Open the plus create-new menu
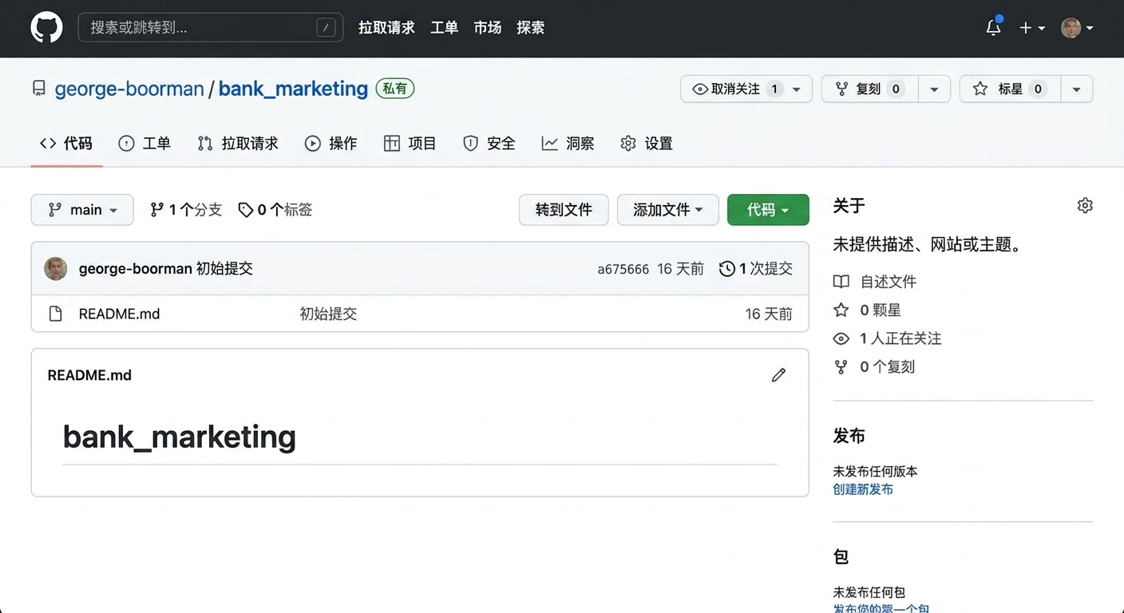1124x613 pixels. pos(1032,28)
